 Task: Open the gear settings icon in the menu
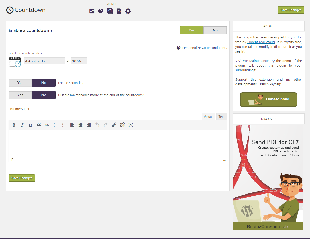(128, 11)
